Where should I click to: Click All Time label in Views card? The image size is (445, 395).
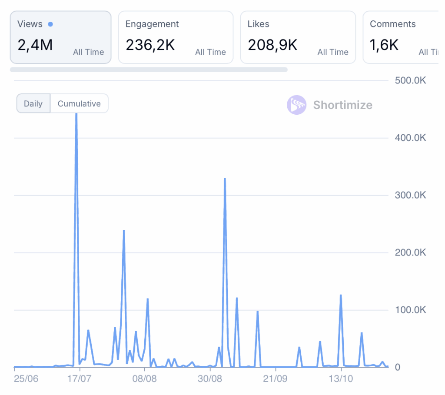(x=88, y=52)
